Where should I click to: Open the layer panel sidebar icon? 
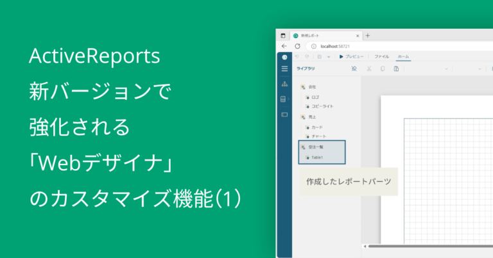coord(284,115)
